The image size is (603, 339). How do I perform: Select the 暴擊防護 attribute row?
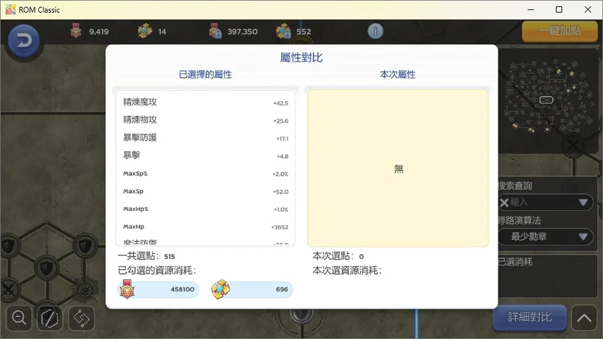click(205, 138)
